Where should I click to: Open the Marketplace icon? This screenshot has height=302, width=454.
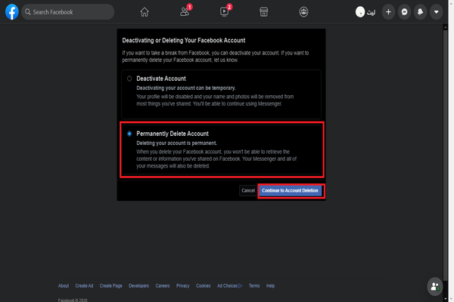264,12
